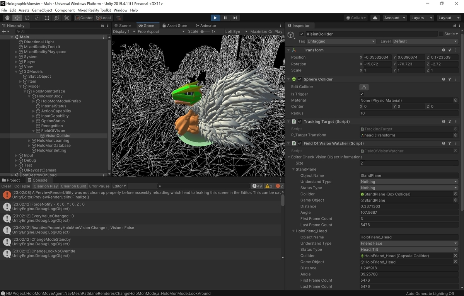Toggle Clear on Play in Console
The height and width of the screenshot is (296, 464).
pyautogui.click(x=46, y=186)
